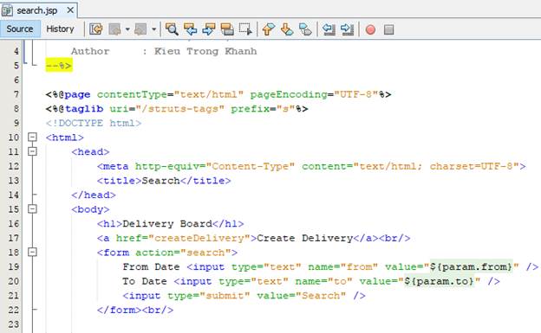Click line number 7 in gutter
541x333 pixels.
coord(16,94)
